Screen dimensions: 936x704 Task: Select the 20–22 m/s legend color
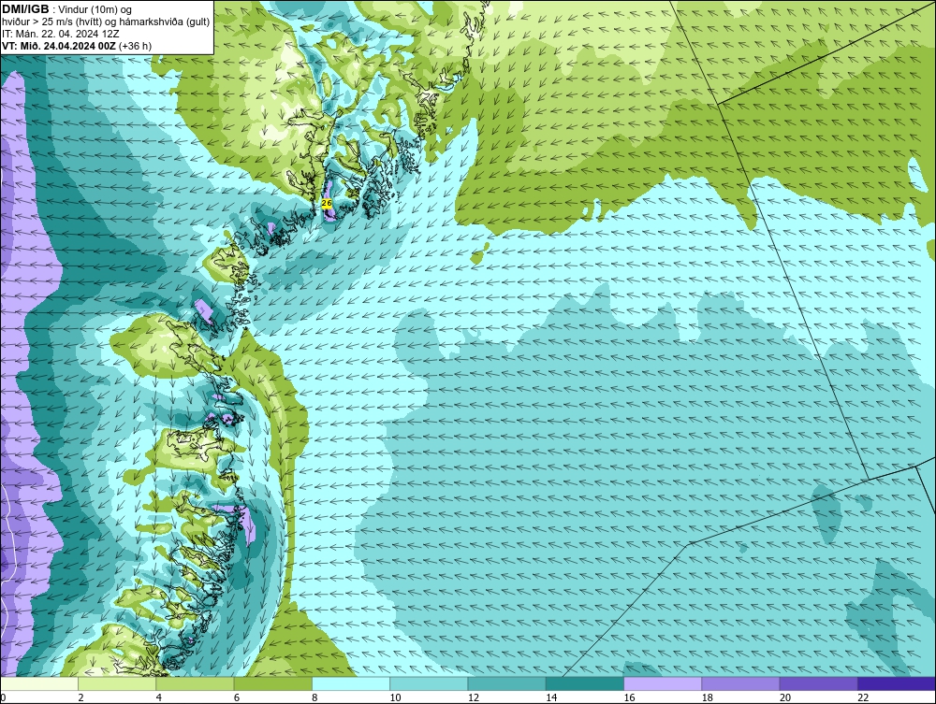[x=818, y=683]
